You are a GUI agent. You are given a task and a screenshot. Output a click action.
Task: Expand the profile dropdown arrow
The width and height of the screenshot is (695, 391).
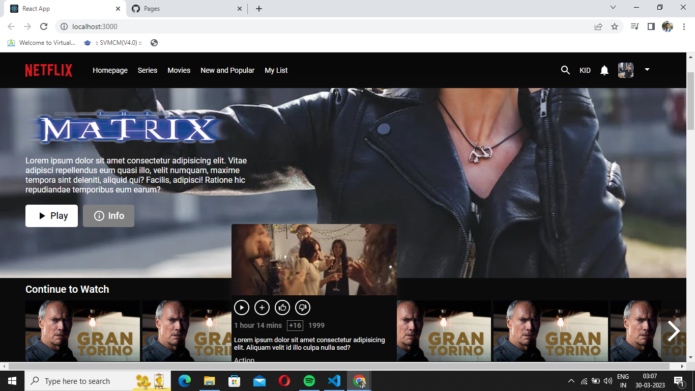[x=647, y=70]
